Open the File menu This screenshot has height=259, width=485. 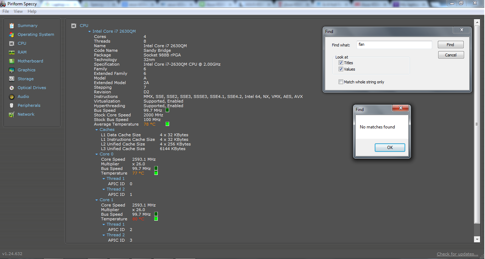coord(6,11)
